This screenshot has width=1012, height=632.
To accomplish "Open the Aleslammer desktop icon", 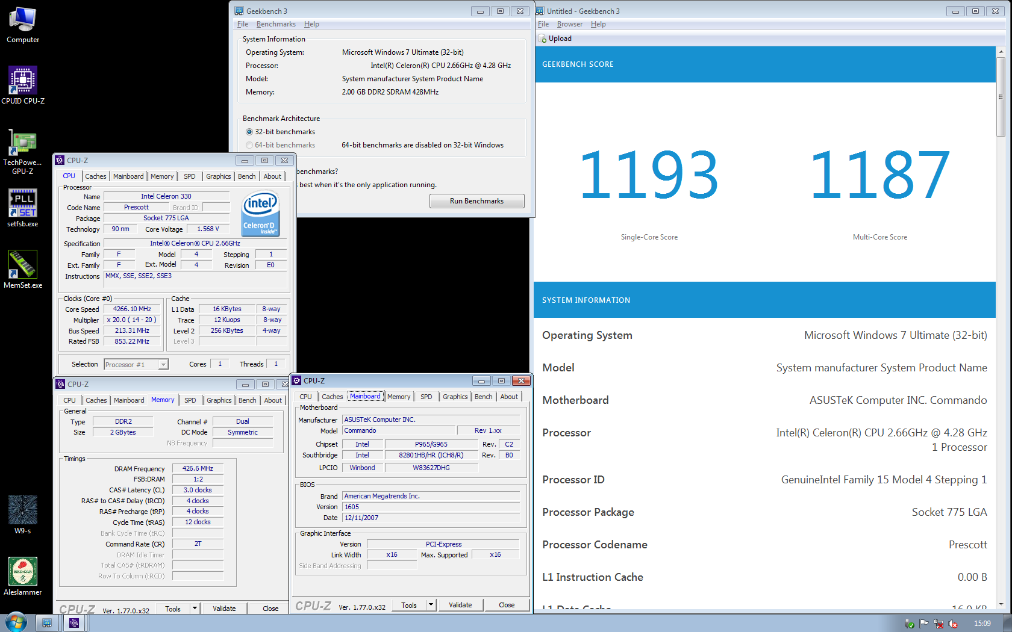I will tap(23, 576).
